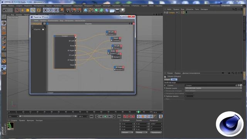The width and height of the screenshot is (247, 139).
Task: Toggle Autokeying button
Action: tap(129, 117)
